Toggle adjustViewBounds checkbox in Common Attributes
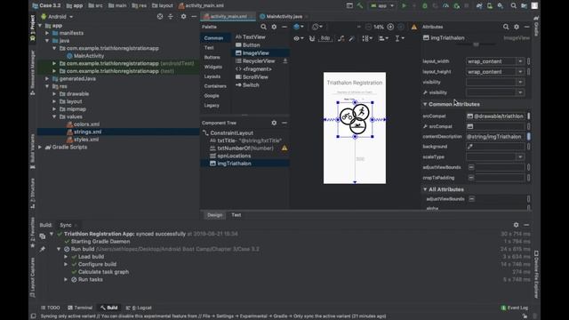The width and height of the screenshot is (569, 320). 471,167
